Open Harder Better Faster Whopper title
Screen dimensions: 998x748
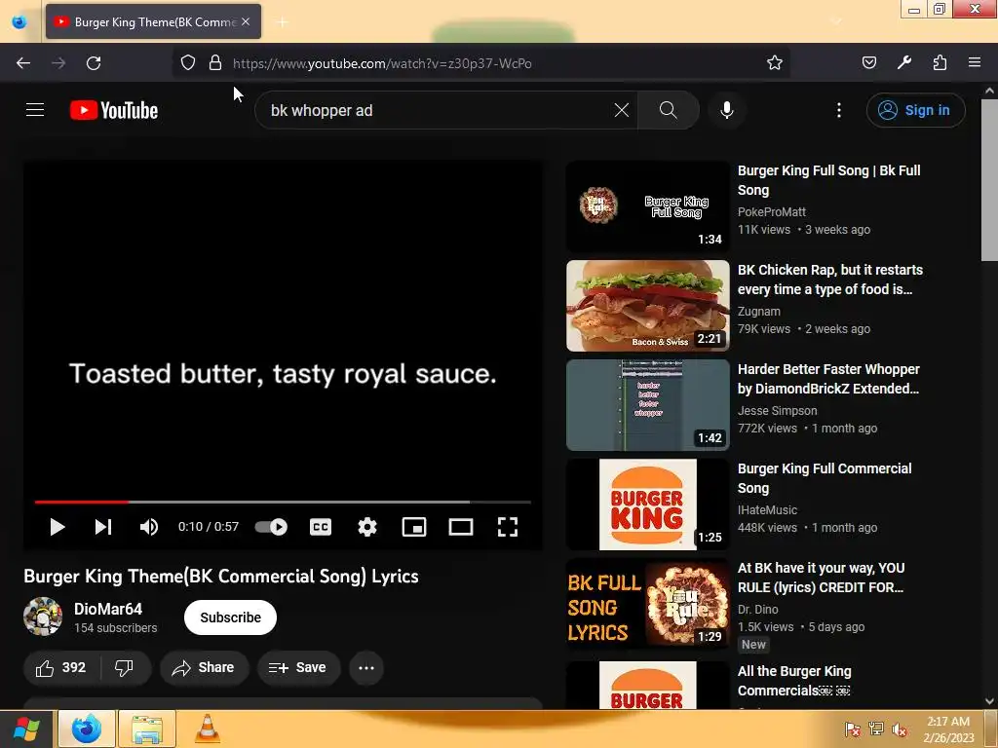pos(828,379)
